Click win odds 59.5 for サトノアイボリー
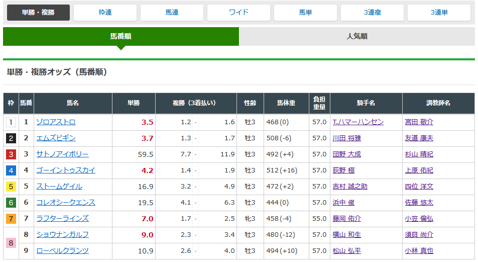478x262 pixels. tap(146, 154)
